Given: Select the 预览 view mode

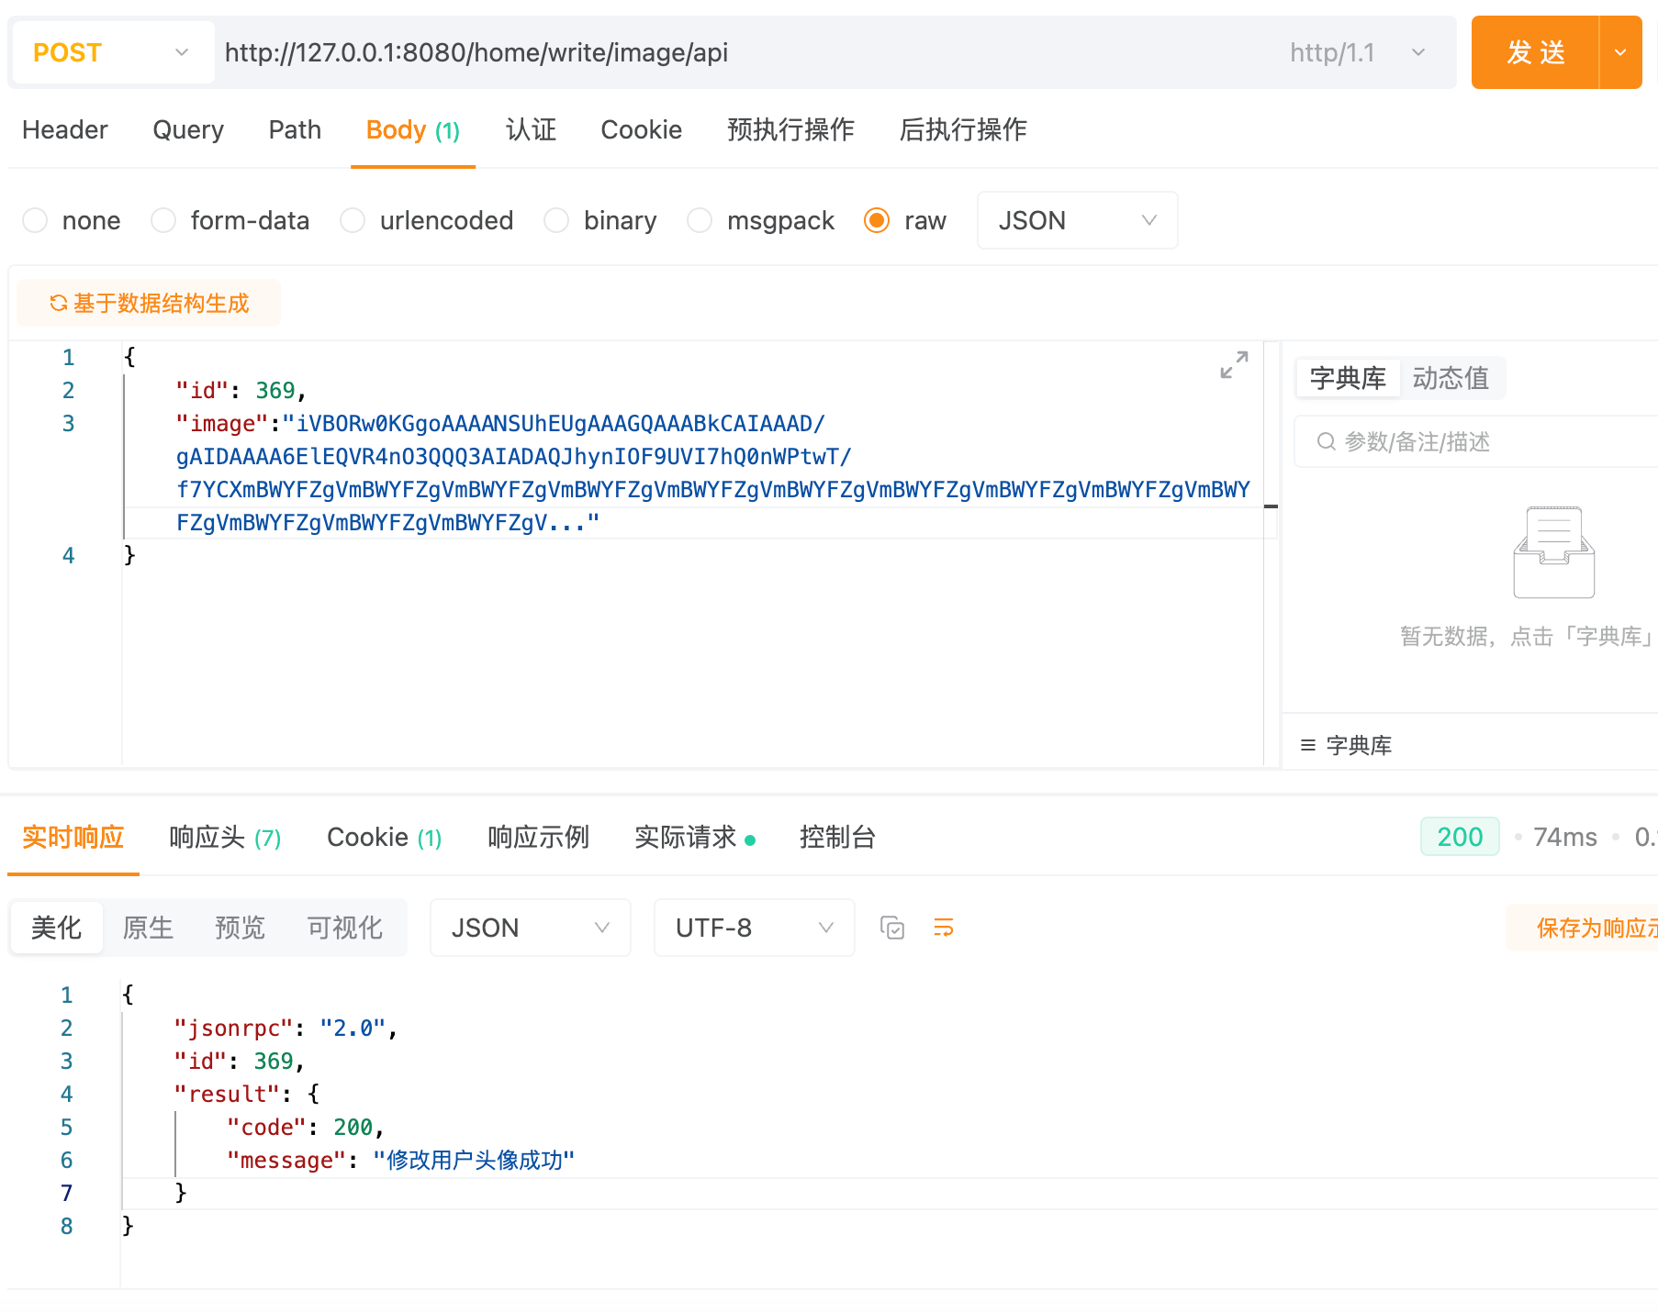Looking at the screenshot, I should pos(240,928).
